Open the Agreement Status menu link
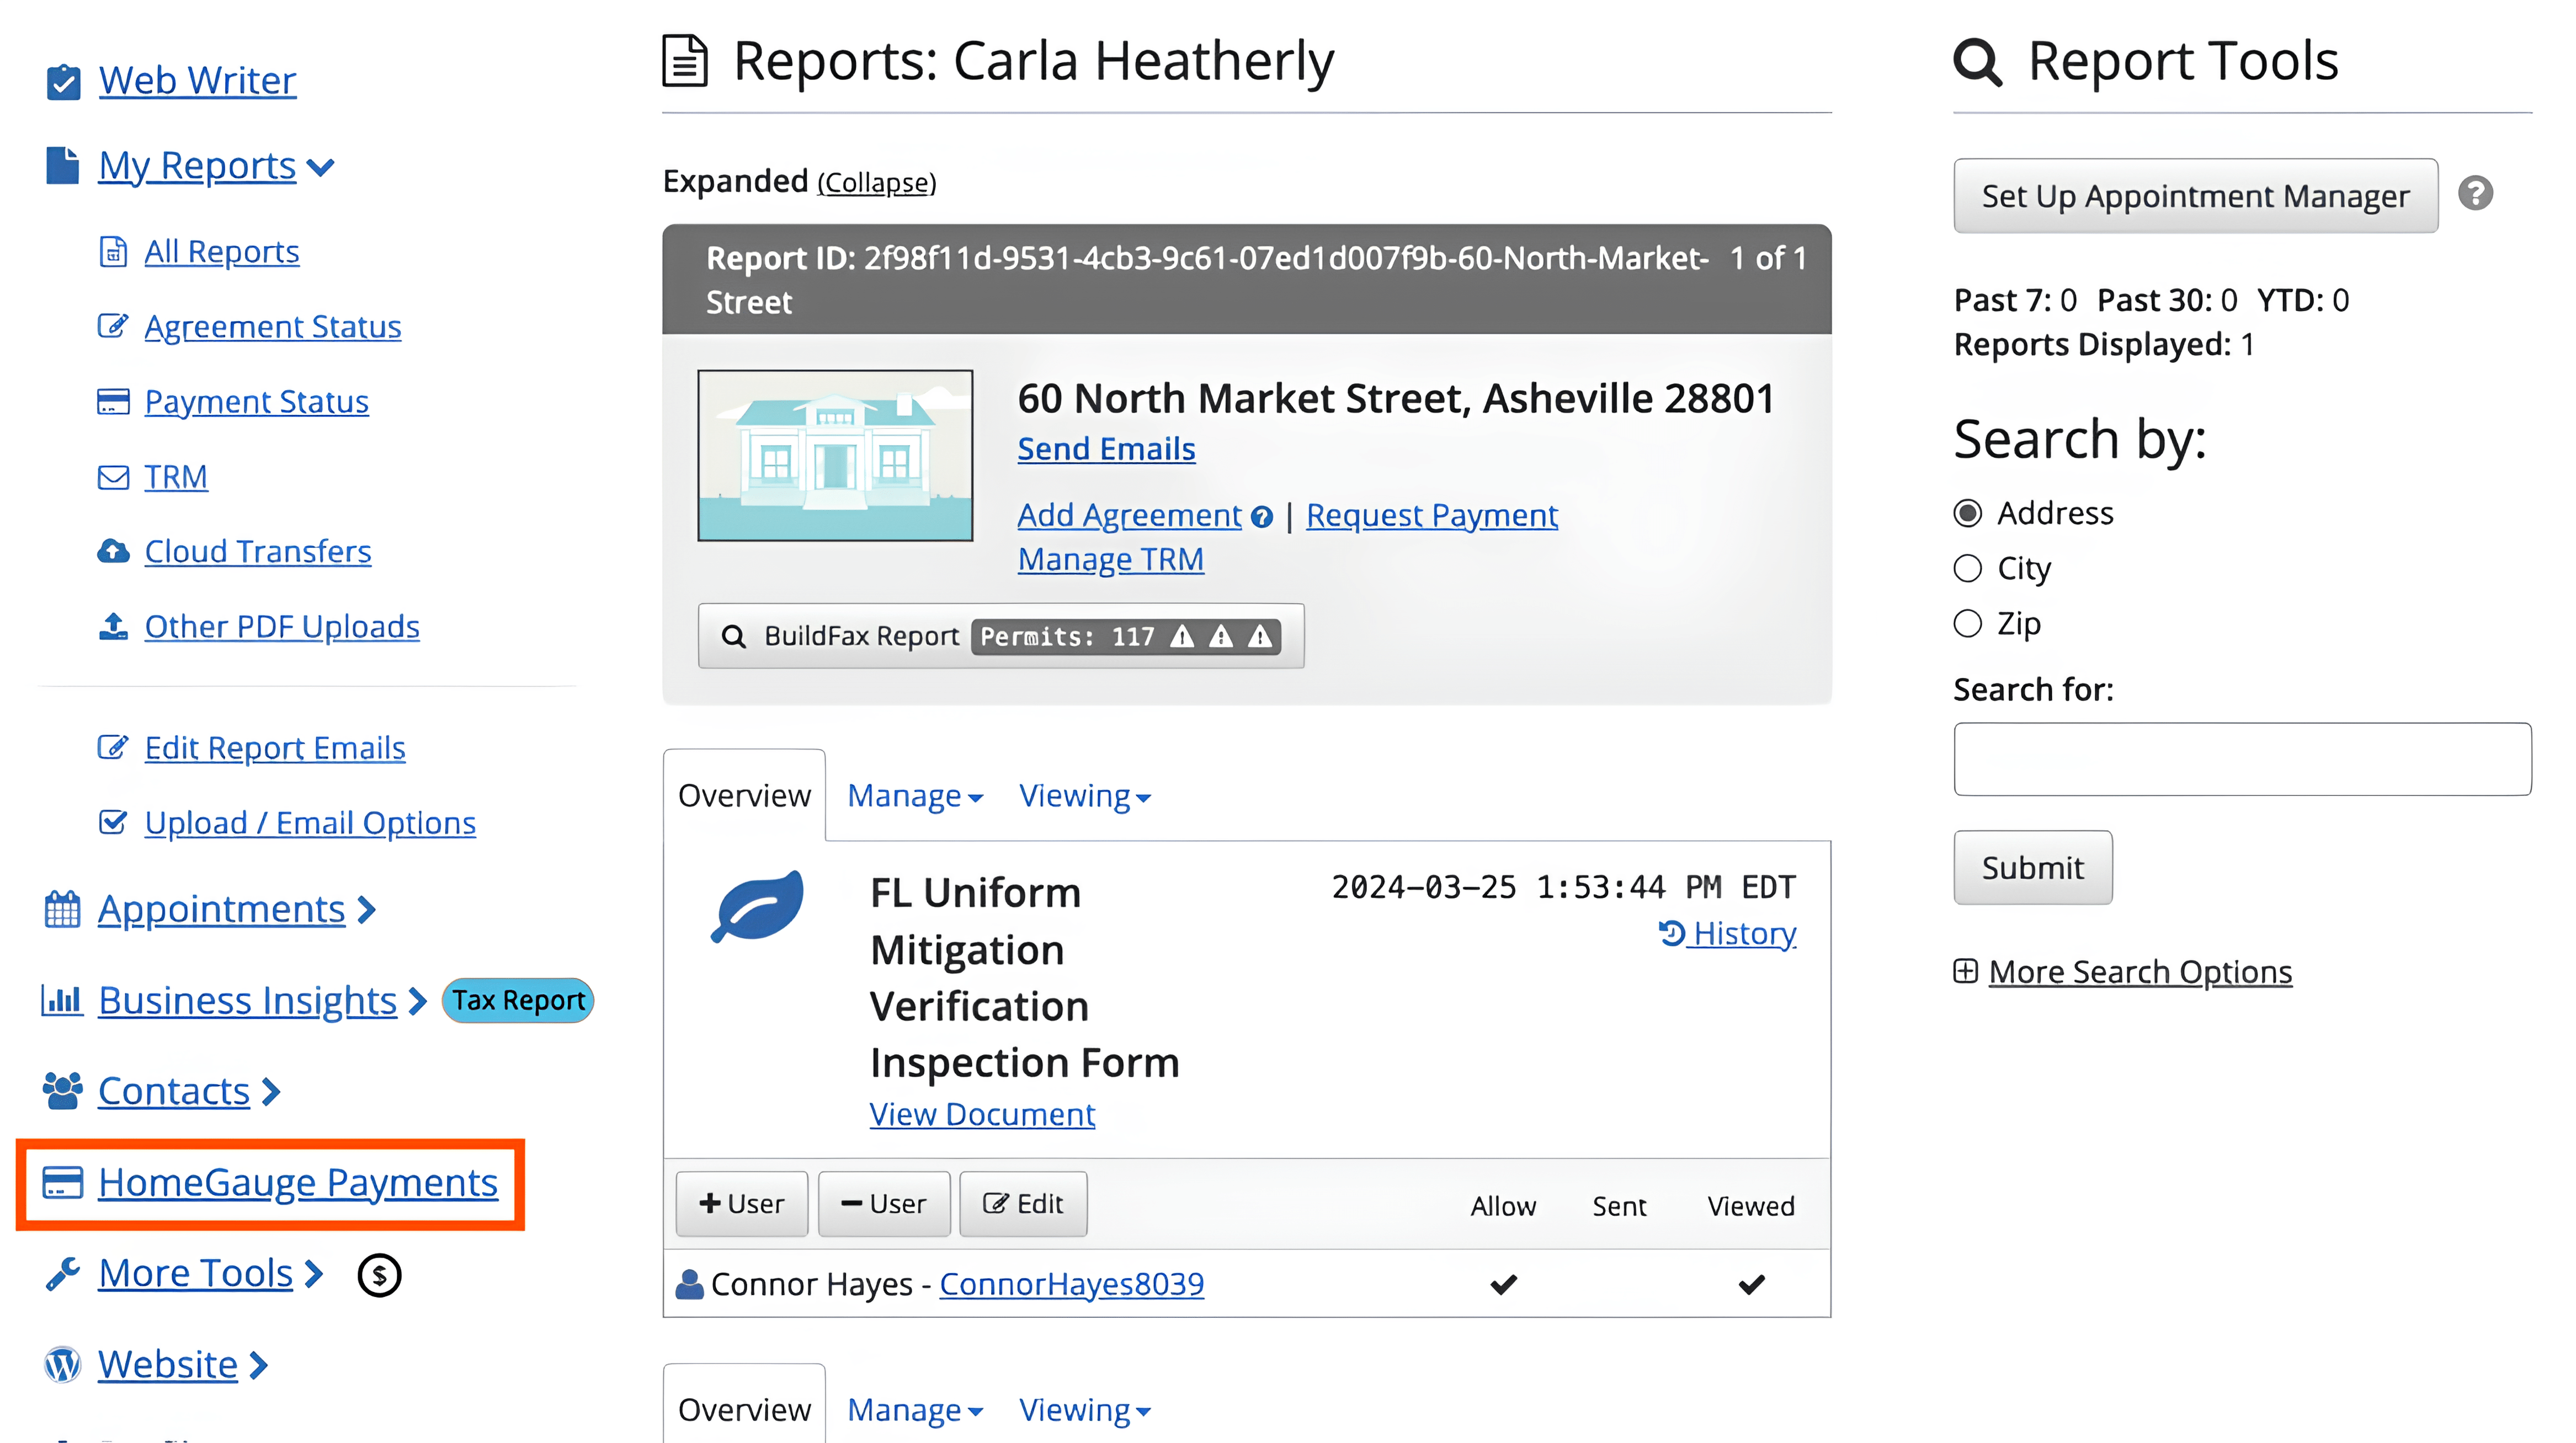This screenshot has height=1443, width=2576. [x=272, y=327]
